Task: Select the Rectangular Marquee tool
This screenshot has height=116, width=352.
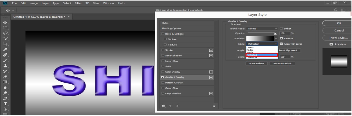Action: pyautogui.click(x=5, y=28)
